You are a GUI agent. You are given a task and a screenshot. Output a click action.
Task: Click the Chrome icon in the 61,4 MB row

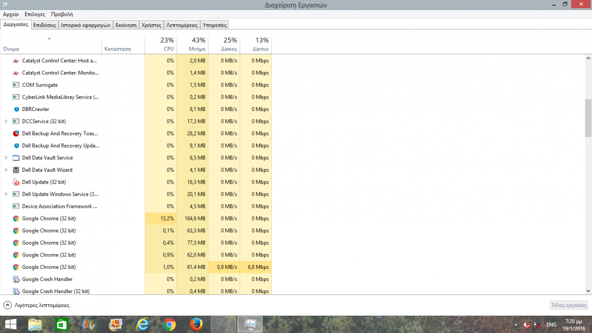(16, 267)
